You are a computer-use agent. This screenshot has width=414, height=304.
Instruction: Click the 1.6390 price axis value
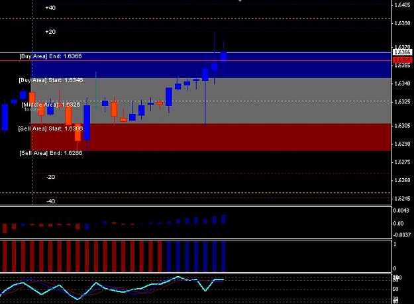tap(402, 23)
